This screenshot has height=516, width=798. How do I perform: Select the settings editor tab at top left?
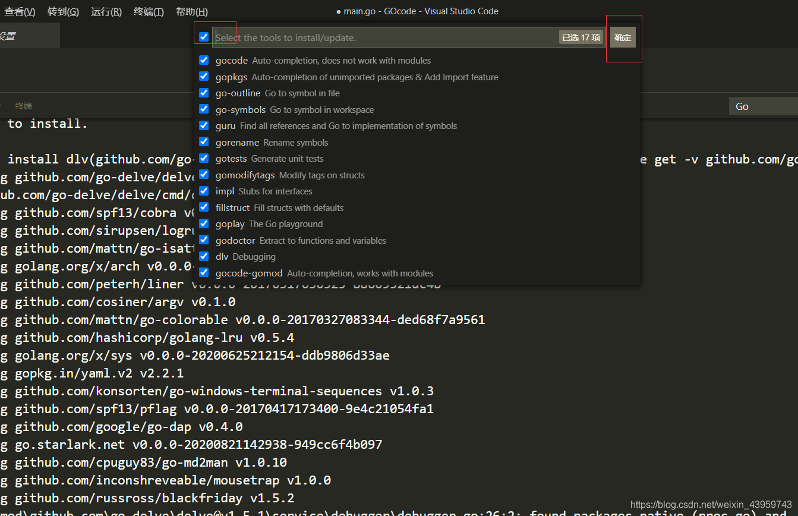pyautogui.click(x=29, y=36)
